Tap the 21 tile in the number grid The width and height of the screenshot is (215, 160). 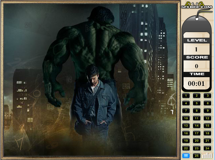(x=207, y=141)
